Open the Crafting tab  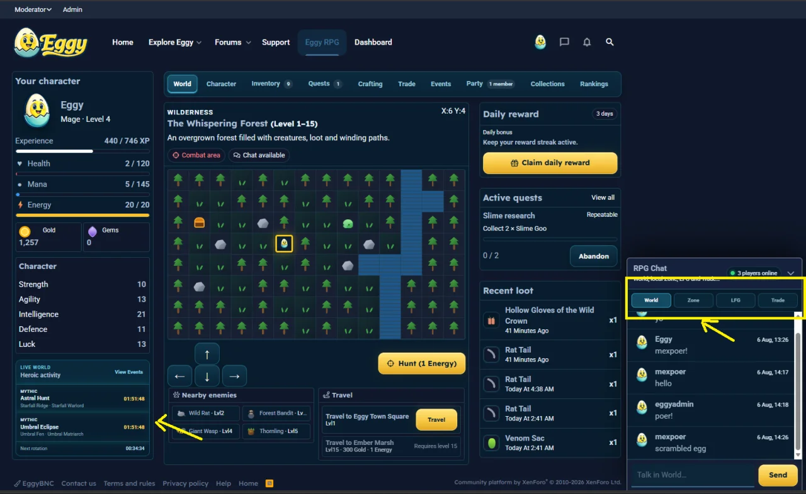pos(370,84)
